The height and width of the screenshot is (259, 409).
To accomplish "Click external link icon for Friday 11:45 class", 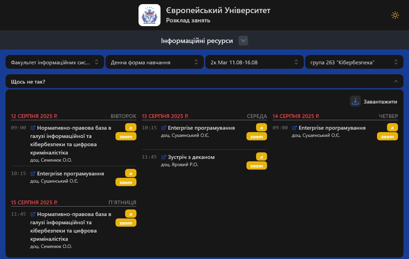I will 33,214.
